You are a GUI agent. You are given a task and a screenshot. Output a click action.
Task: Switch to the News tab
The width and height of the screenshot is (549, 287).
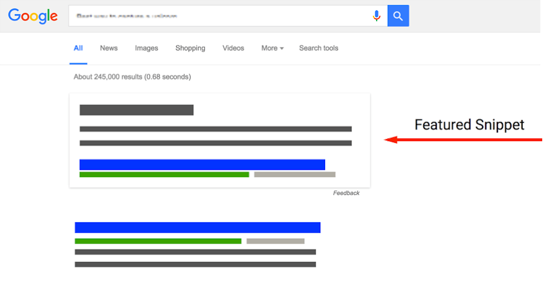109,48
